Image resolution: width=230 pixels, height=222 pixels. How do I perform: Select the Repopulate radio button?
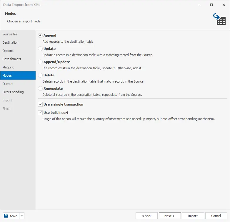click(x=40, y=88)
